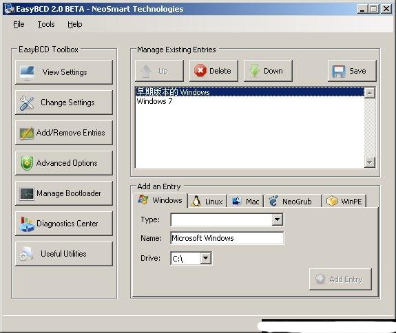Click the Manage Bootloader monitor icon
The height and width of the screenshot is (333, 396).
click(x=27, y=194)
